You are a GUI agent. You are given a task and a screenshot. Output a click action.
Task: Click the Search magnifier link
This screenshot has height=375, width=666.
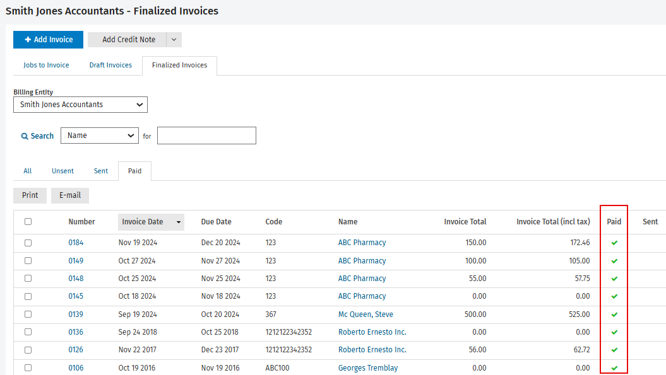click(37, 136)
